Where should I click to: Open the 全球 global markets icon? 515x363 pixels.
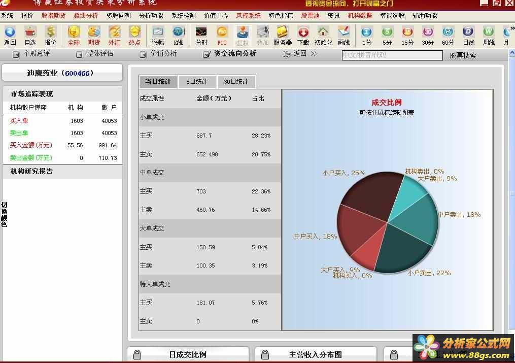pyautogui.click(x=74, y=36)
